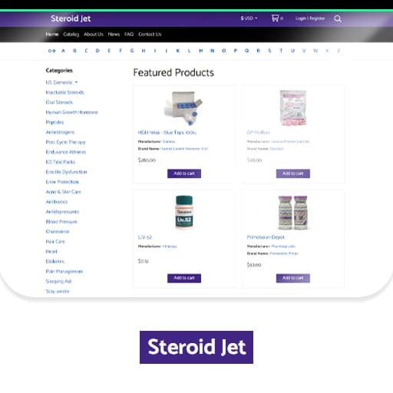Filter products by letter N
The height and width of the screenshot is (393, 393).
point(213,51)
